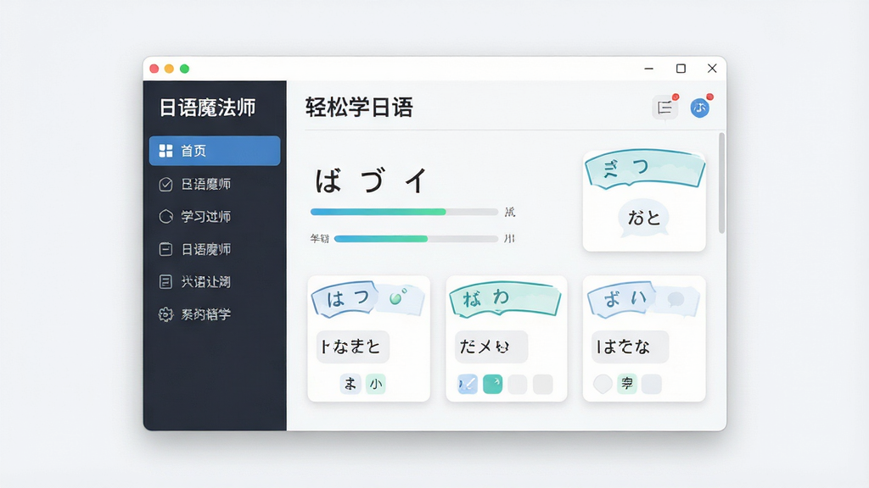Click the settings gear sidebar icon
869x488 pixels.
click(x=165, y=314)
